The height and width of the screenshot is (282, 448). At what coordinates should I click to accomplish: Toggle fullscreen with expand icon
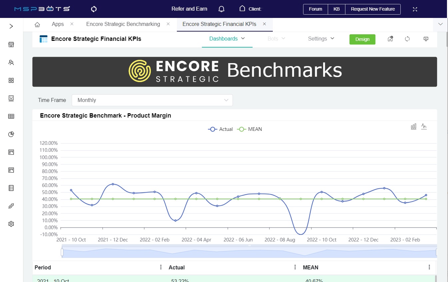(415, 9)
